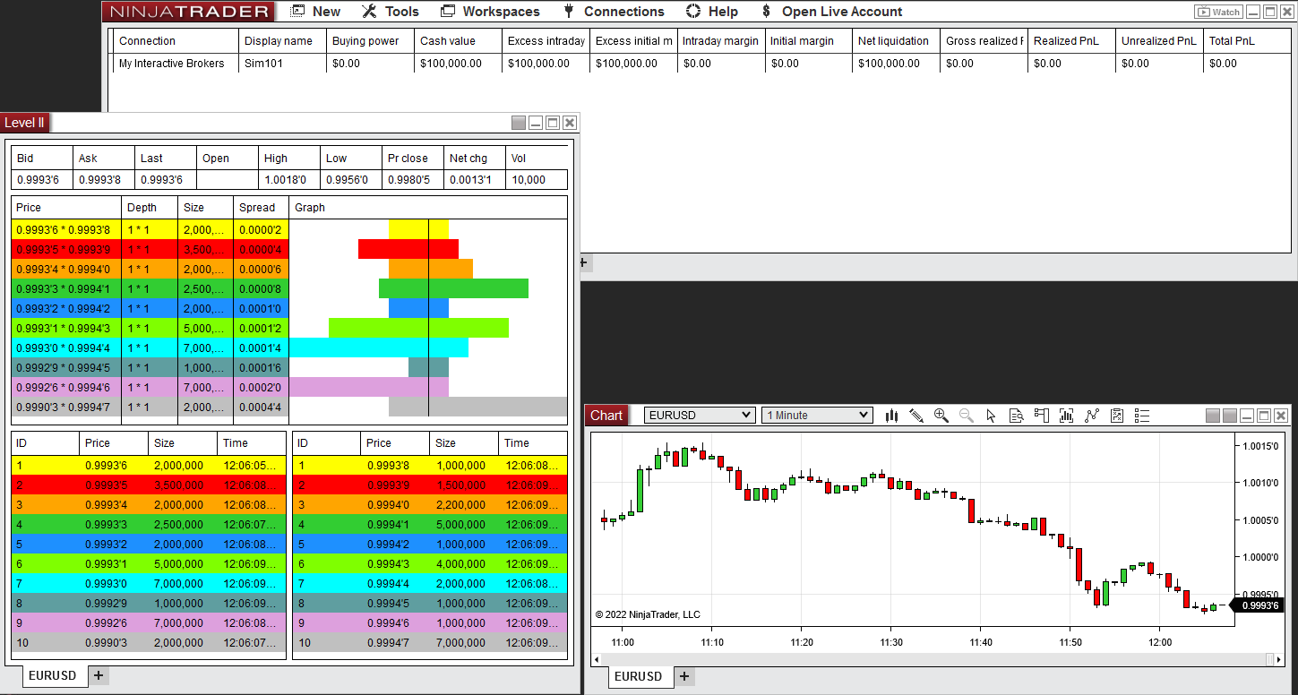Open the Workspaces menu
1298x695 pixels.
pos(491,12)
